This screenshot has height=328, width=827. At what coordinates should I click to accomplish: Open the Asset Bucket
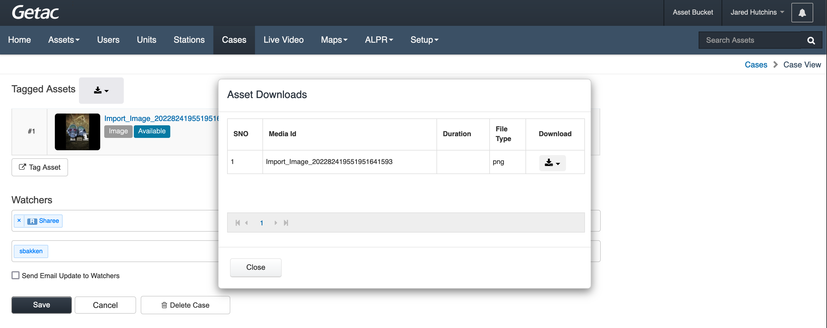tap(693, 12)
